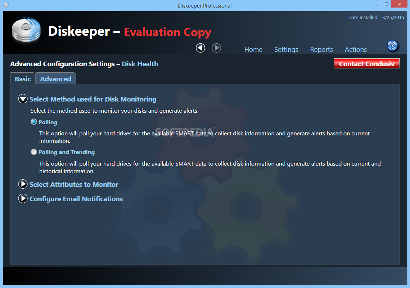Click the back navigation arrow icon
410x288 pixels.
tap(201, 48)
